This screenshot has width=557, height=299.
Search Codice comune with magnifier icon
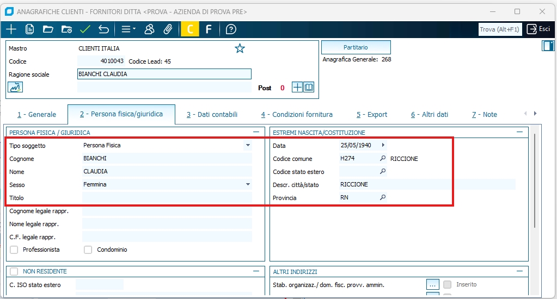click(x=383, y=158)
